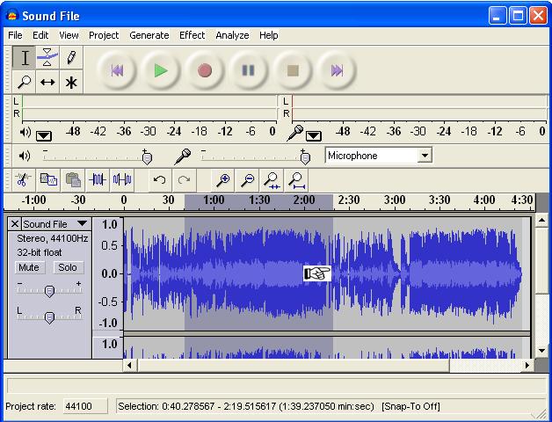
Task: Zoom in with the plus magnifier
Action: [x=223, y=180]
